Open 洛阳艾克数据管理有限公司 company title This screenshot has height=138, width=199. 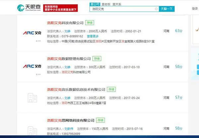(69, 59)
